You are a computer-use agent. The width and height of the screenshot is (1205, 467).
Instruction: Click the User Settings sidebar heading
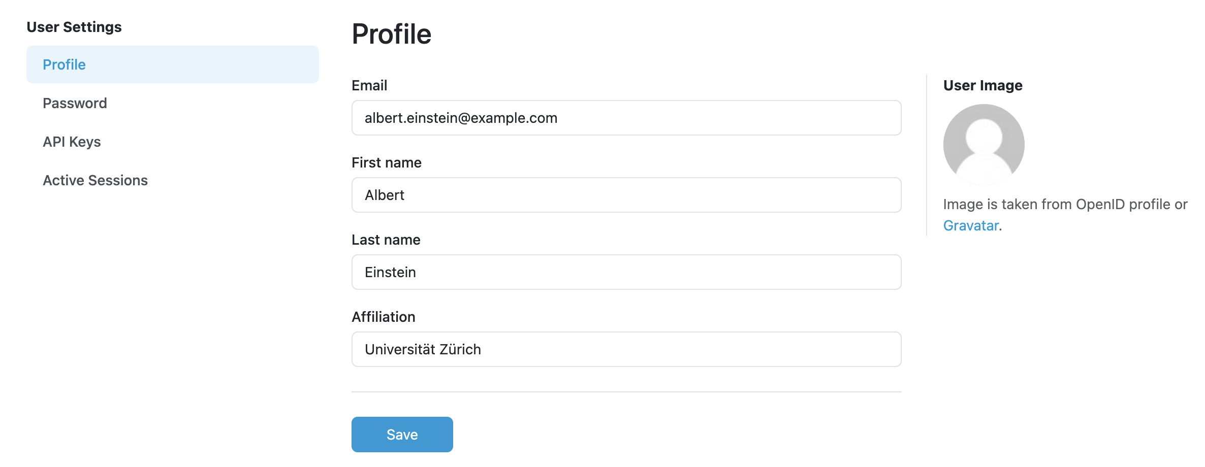click(x=74, y=27)
